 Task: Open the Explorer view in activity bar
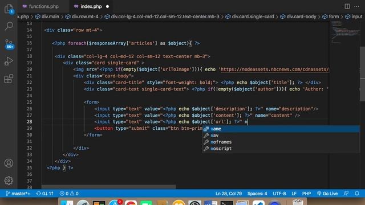(9, 9)
